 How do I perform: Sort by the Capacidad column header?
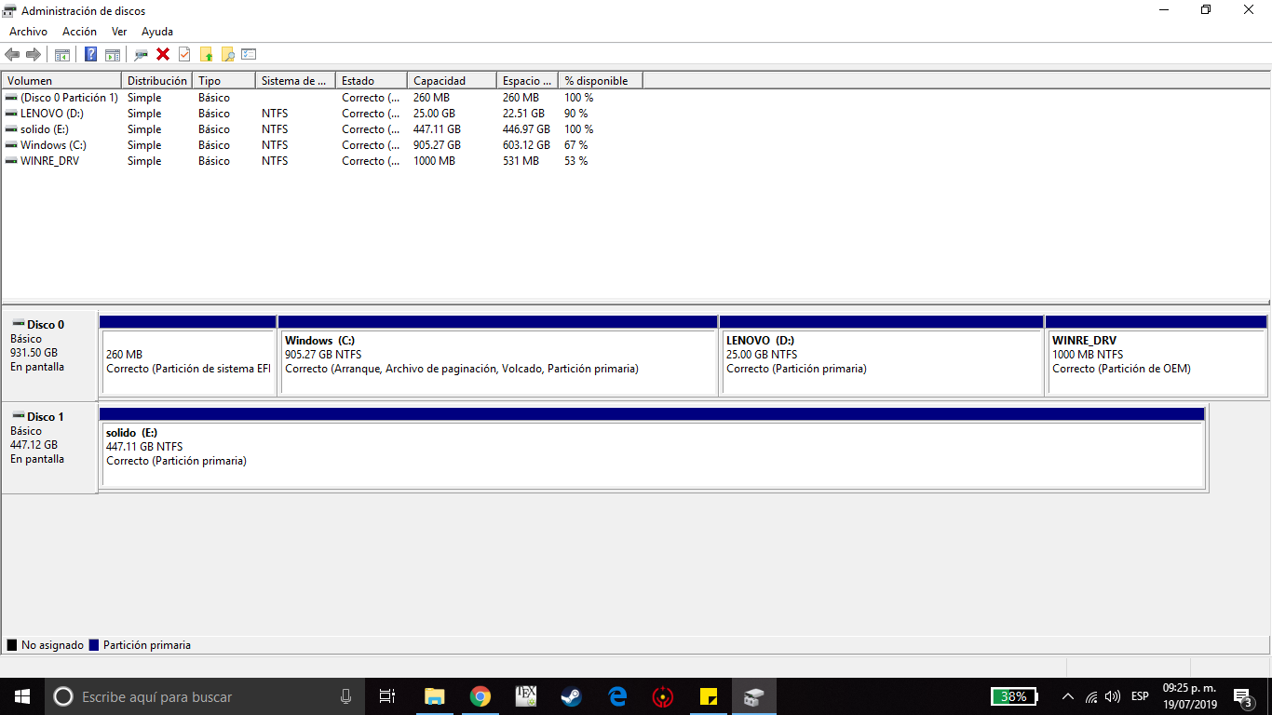tap(452, 81)
